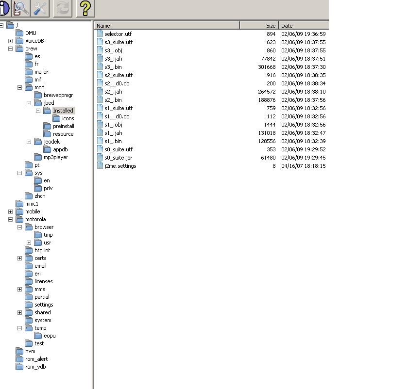The image size is (408, 389).
Task: Expand the mms tree node
Action: click(x=19, y=289)
